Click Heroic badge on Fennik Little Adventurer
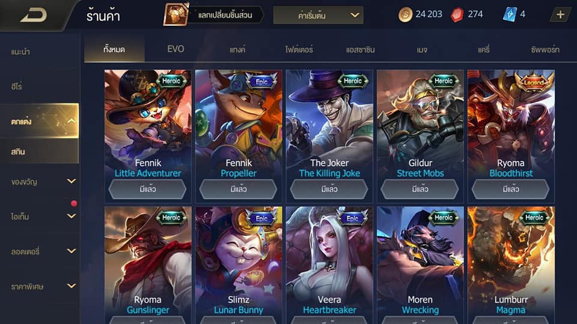The image size is (577, 324). [171, 81]
